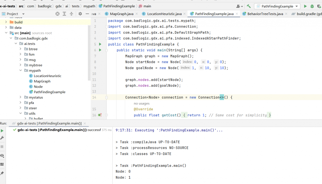The height and width of the screenshot is (184, 322).
Task: Click the Build project hammer icon
Action: click(249, 6)
